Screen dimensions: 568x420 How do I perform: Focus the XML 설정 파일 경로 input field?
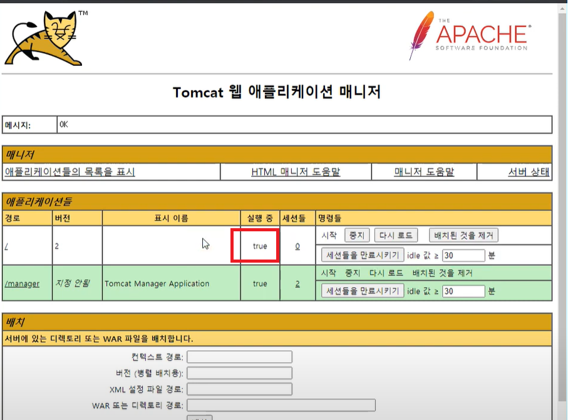click(x=239, y=389)
